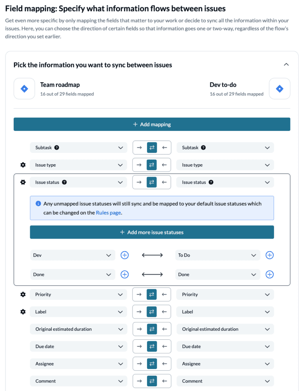Viewport: 301px width, 391px height.
Task: Open the gear settings for Priority mapping
Action: click(x=23, y=294)
